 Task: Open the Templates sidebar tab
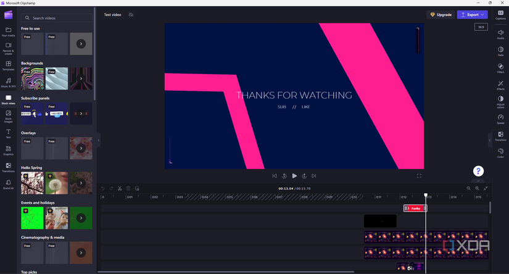(9, 65)
